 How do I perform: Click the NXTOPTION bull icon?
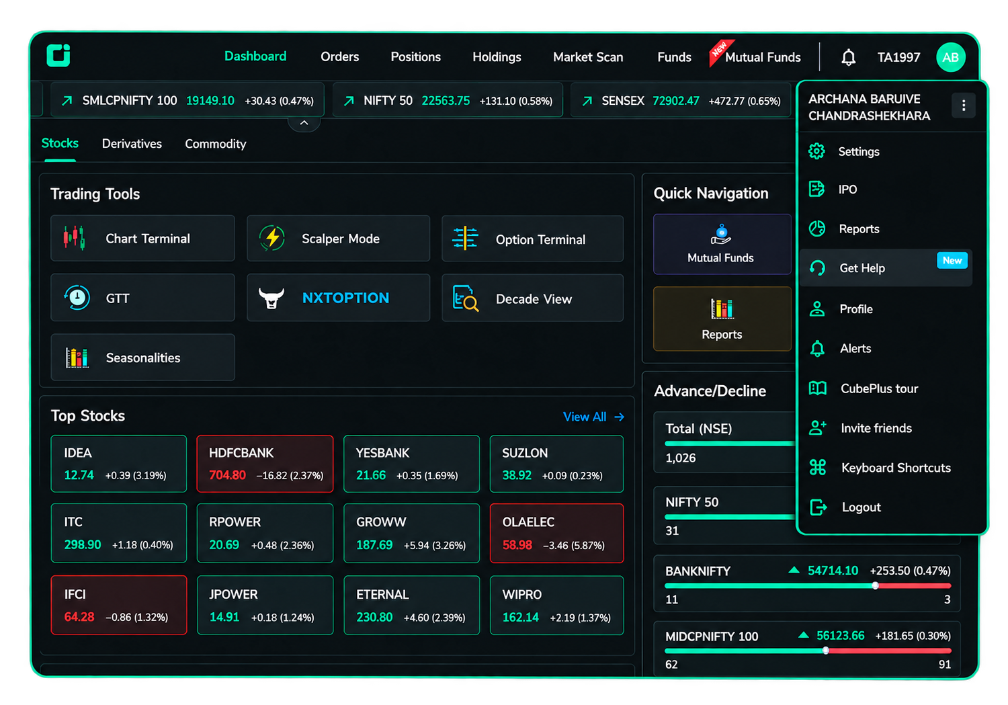[271, 298]
